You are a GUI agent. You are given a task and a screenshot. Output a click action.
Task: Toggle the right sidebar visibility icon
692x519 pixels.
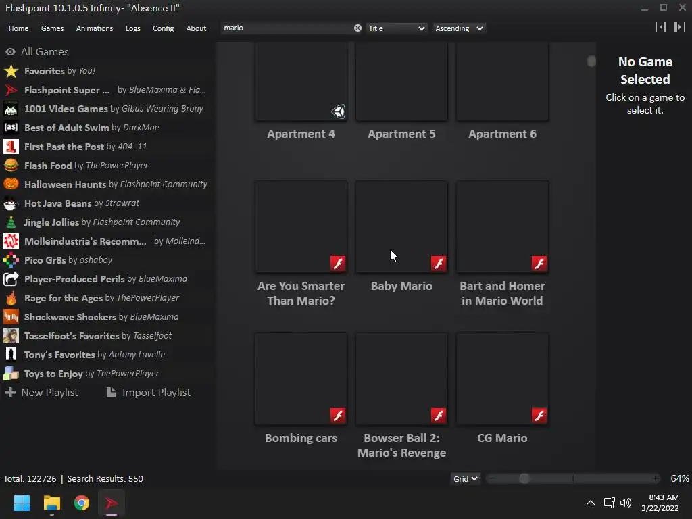point(680,27)
